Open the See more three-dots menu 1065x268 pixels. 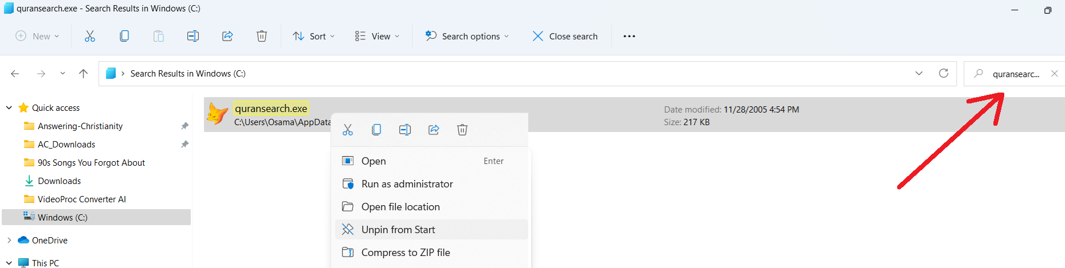click(x=629, y=36)
